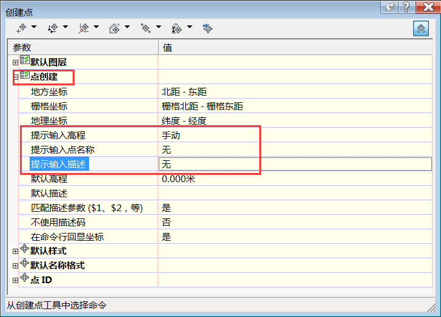Screen dimensions: 441x317
Task: Click the Intersection point creation tool icon
Action: [x=53, y=28]
